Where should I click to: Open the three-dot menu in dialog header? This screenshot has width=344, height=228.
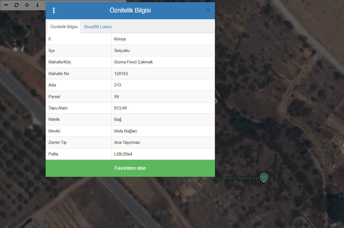pyautogui.click(x=54, y=11)
